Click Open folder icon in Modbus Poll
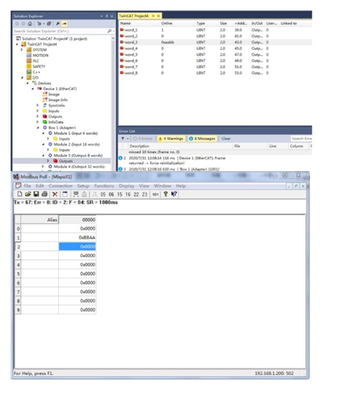Screen dimensions: 344x407 pos(28,194)
